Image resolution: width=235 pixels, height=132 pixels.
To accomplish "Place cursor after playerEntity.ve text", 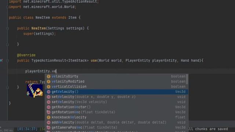I will pos(56,71).
